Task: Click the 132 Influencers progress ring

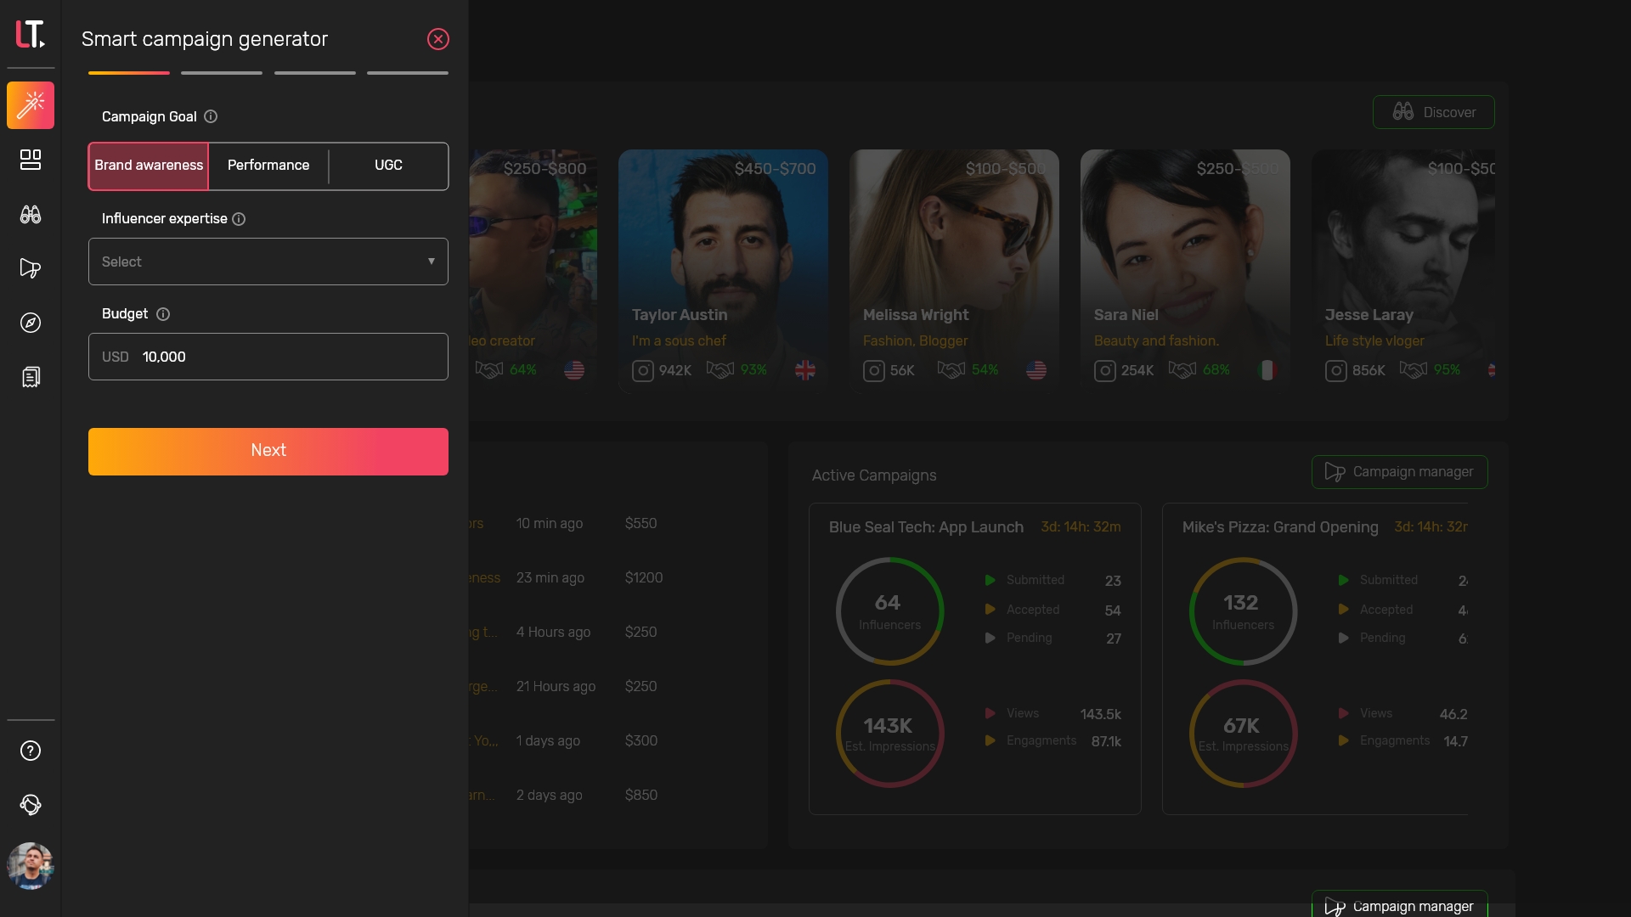Action: [1243, 611]
